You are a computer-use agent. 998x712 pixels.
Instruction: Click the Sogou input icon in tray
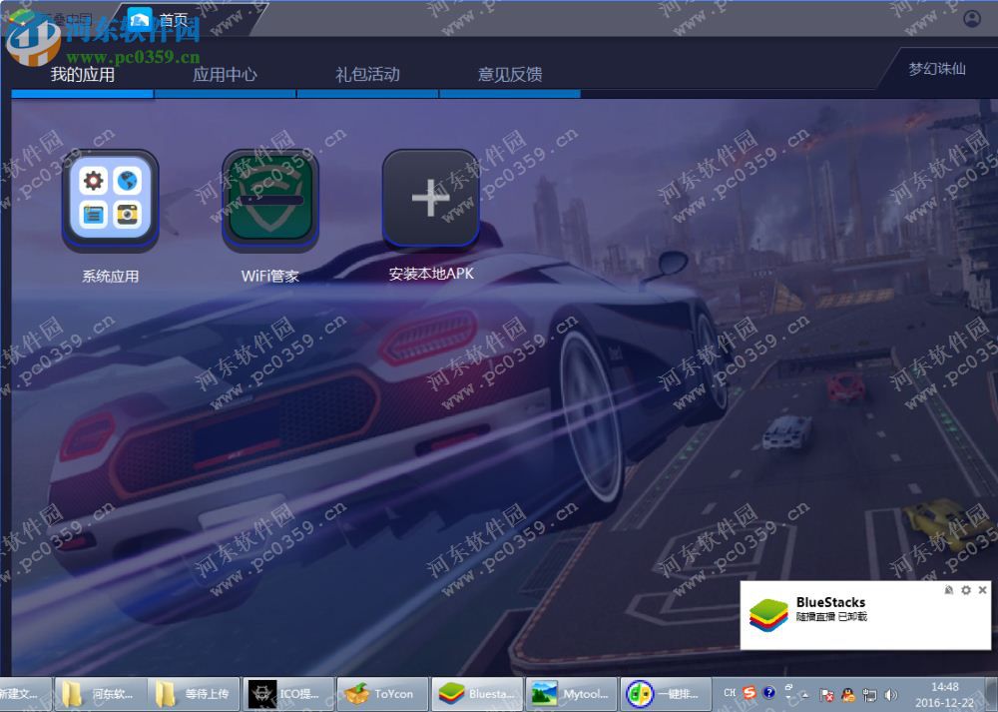(748, 693)
